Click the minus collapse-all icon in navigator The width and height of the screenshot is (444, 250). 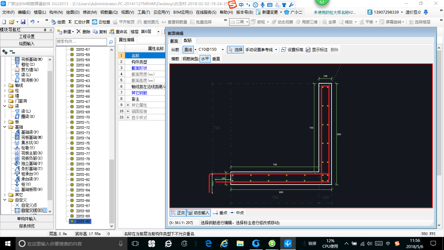coord(12,51)
